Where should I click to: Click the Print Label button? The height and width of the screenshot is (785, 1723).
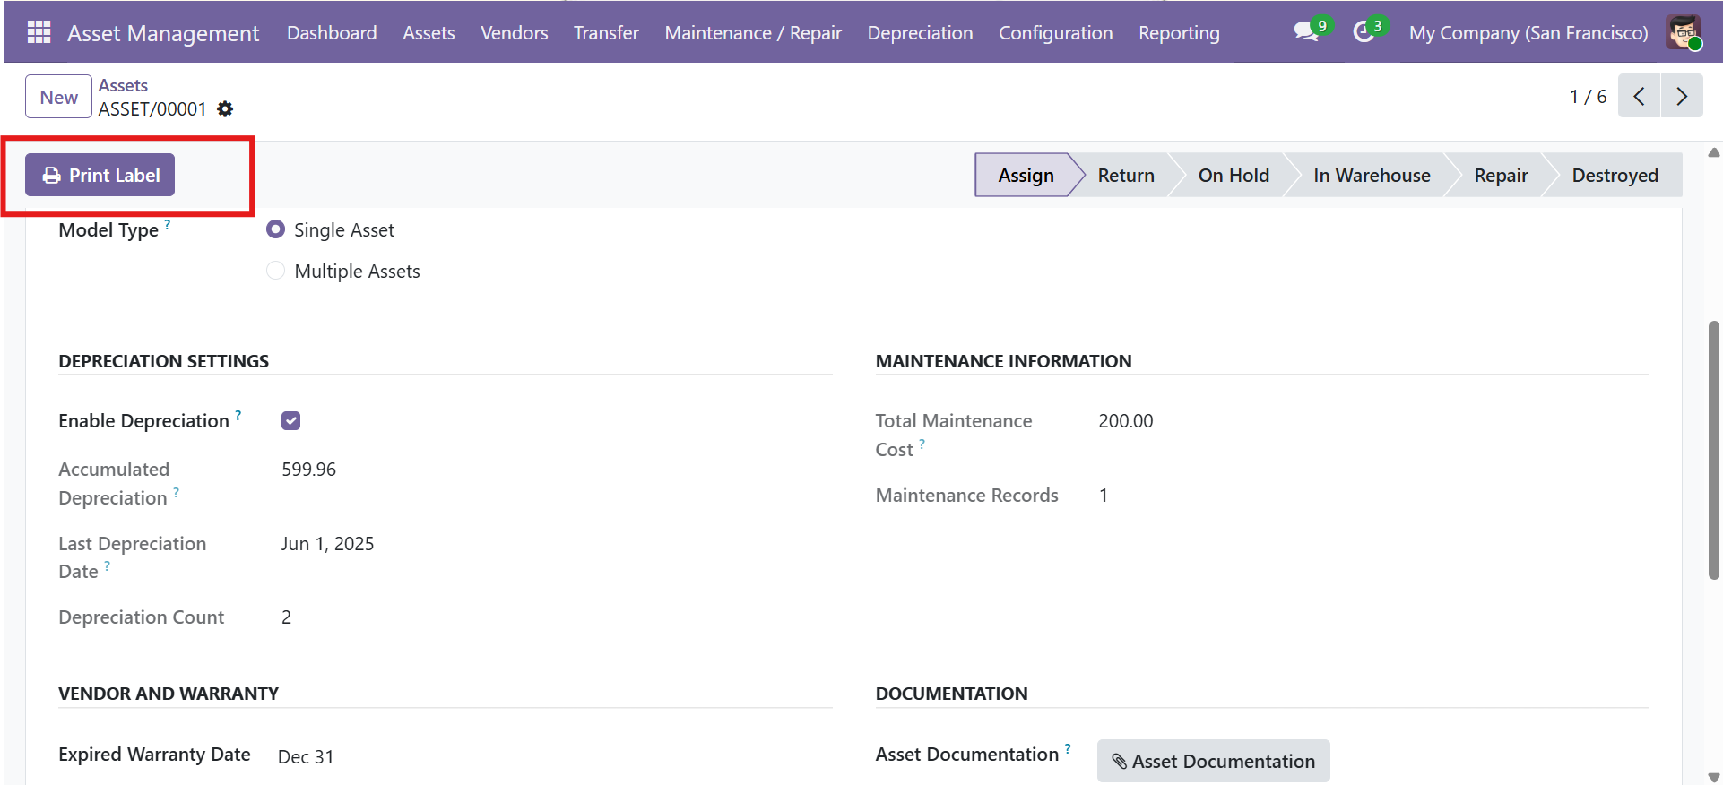[x=100, y=175]
